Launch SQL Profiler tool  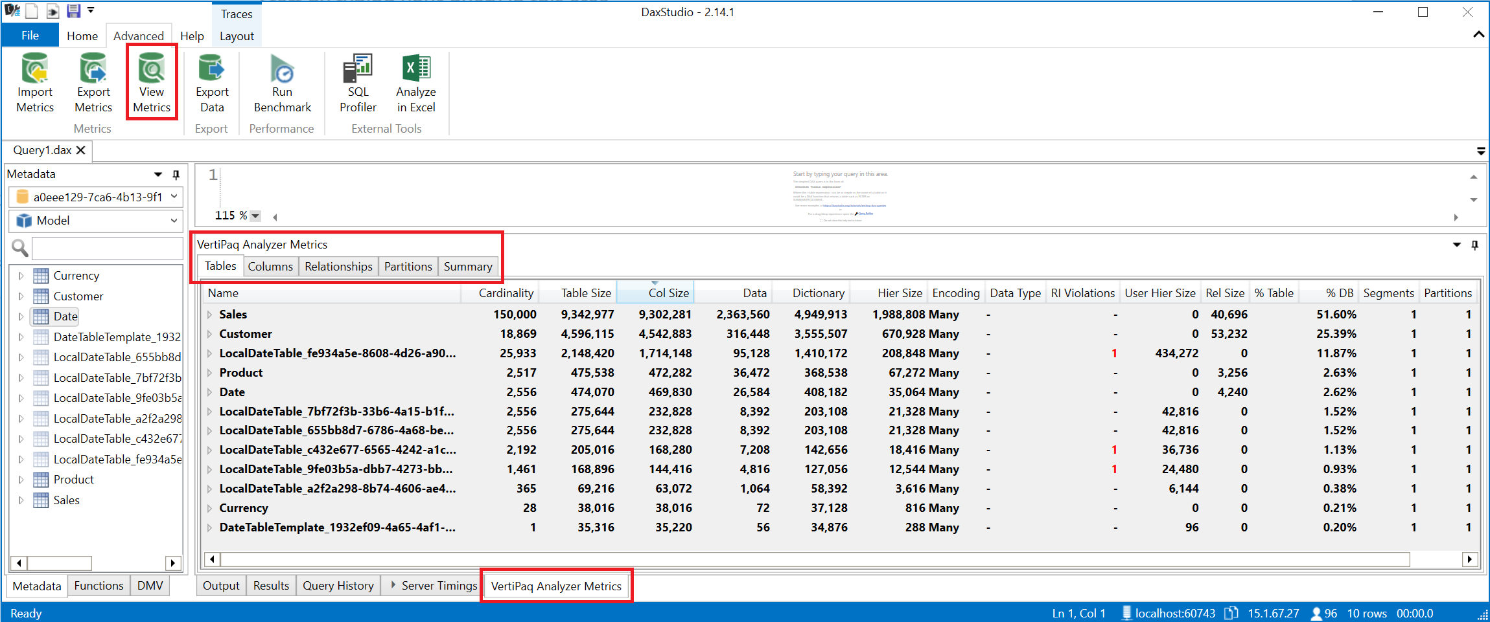tap(358, 83)
